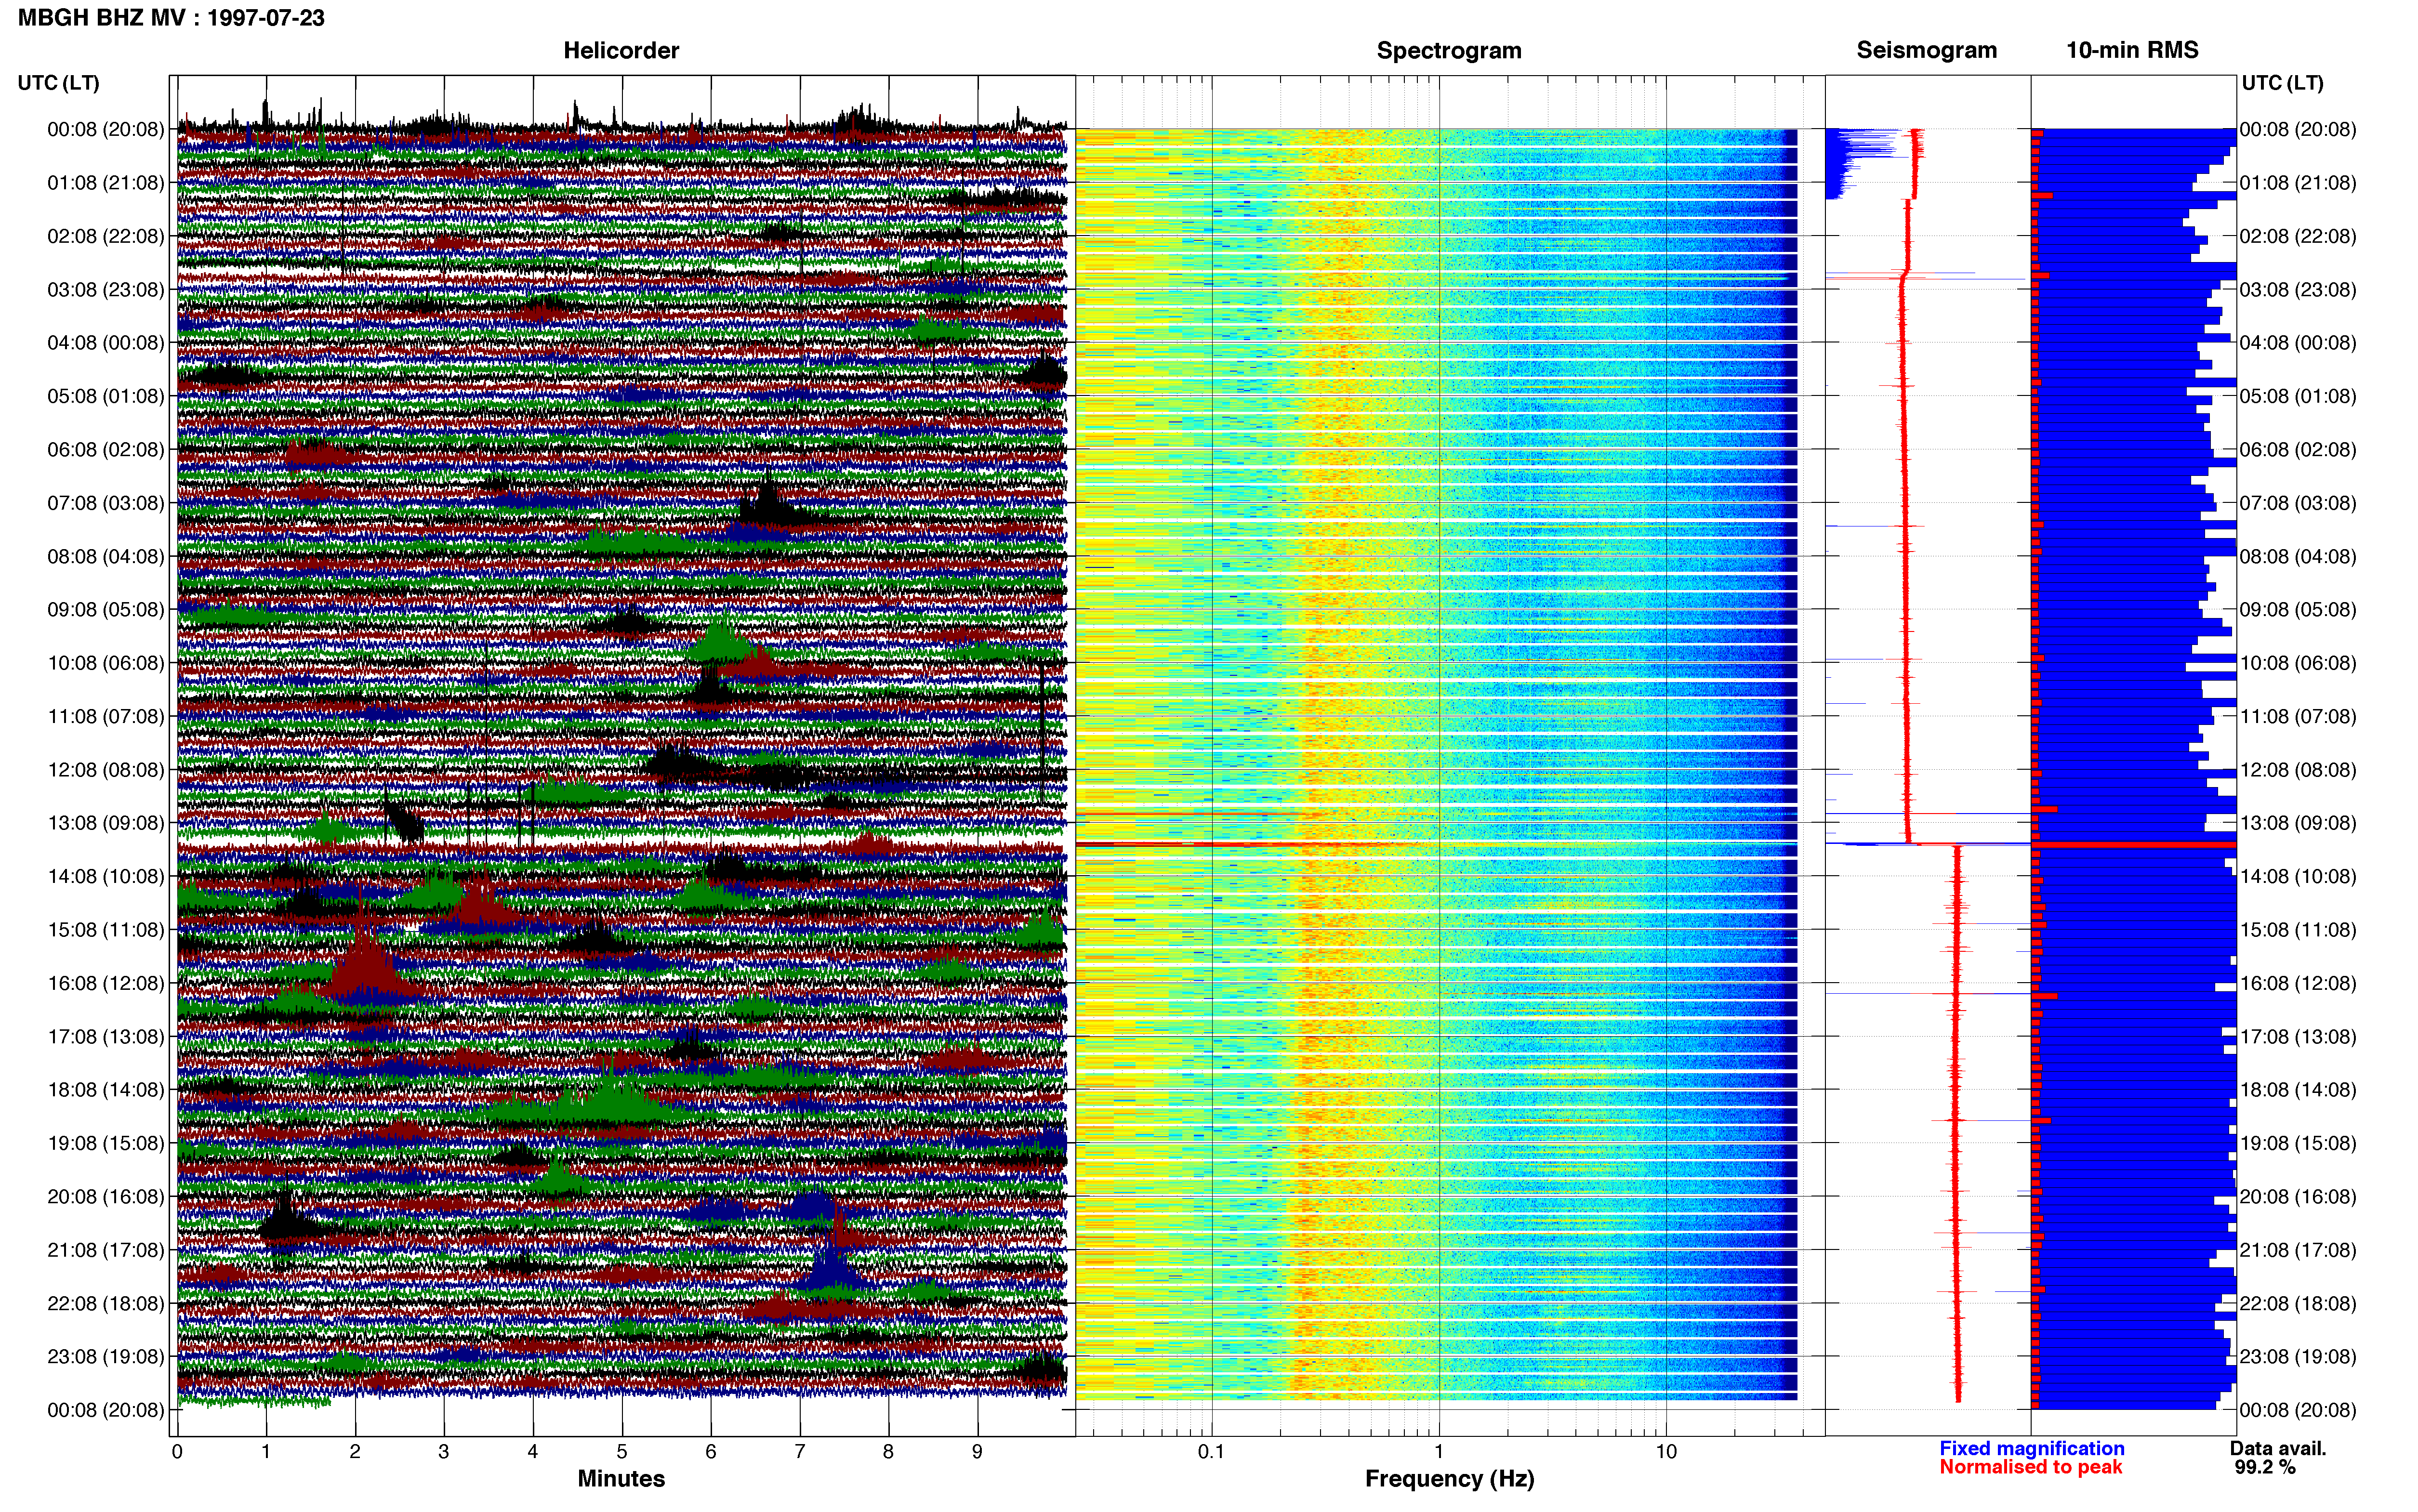Click the blue 'Fixed magnification' legend text
The width and height of the screenshot is (2418, 1512).
click(x=2031, y=1448)
